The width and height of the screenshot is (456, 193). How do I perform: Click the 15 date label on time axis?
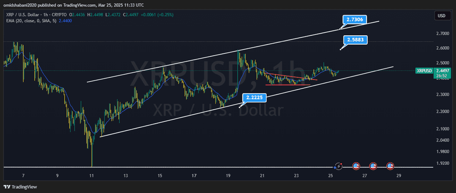(160, 176)
